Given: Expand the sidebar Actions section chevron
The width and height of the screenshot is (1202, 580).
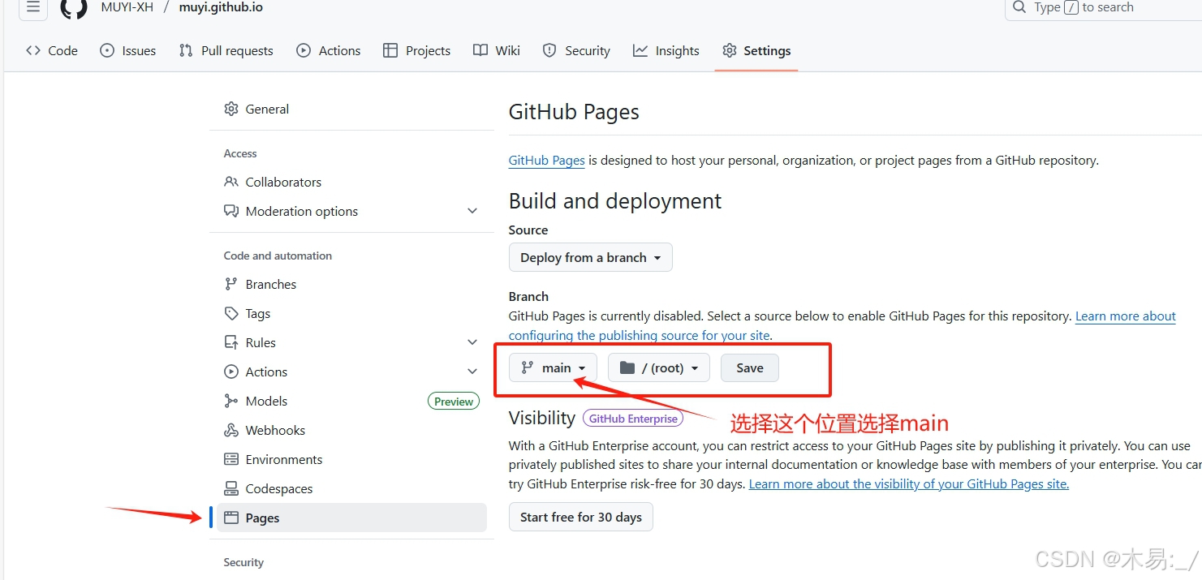Looking at the screenshot, I should [472, 372].
